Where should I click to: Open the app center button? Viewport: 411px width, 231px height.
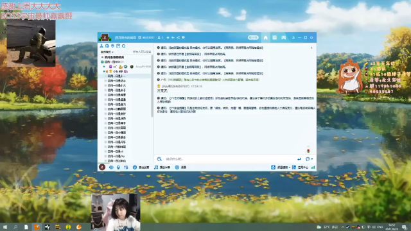point(301,167)
